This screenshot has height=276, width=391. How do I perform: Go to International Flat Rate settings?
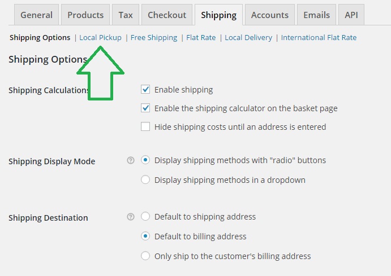pyautogui.click(x=319, y=38)
